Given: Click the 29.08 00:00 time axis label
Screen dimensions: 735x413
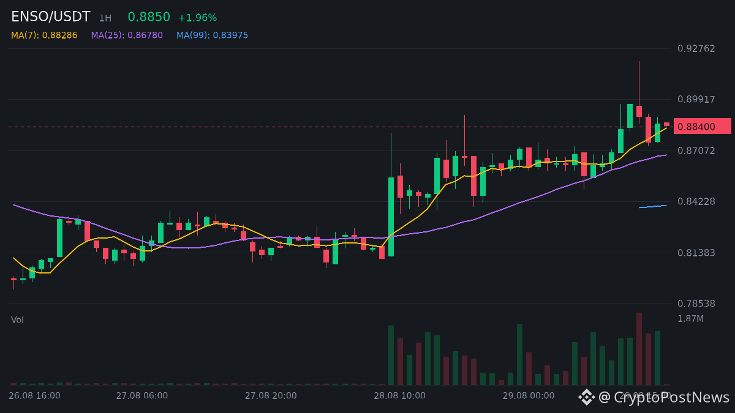Looking at the screenshot, I should point(529,396).
